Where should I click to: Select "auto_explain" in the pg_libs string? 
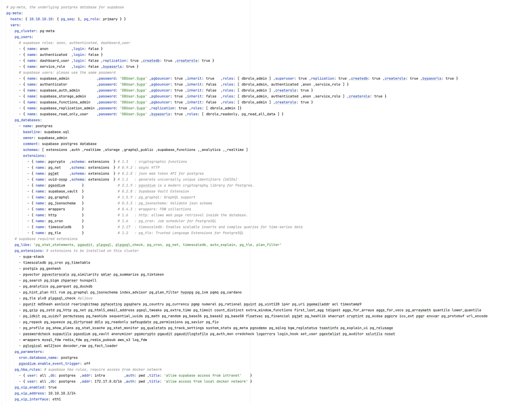(x=223, y=245)
